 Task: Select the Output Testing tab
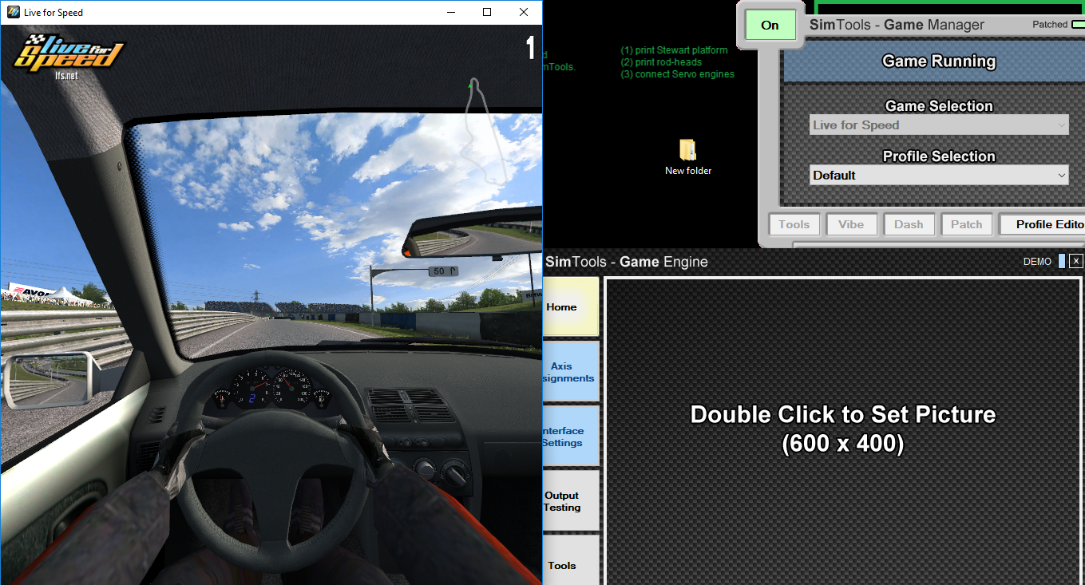coord(570,501)
